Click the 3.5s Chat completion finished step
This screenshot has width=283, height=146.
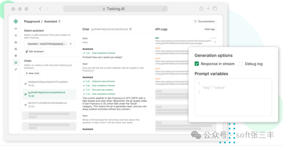99,53
